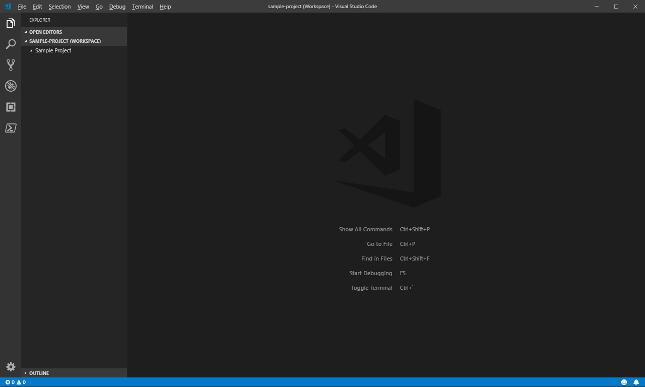
Task: Open the File menu
Action: click(x=22, y=7)
